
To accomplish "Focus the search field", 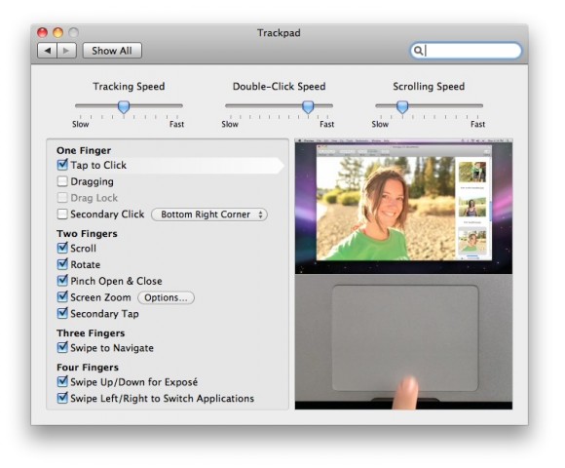I will [466, 51].
